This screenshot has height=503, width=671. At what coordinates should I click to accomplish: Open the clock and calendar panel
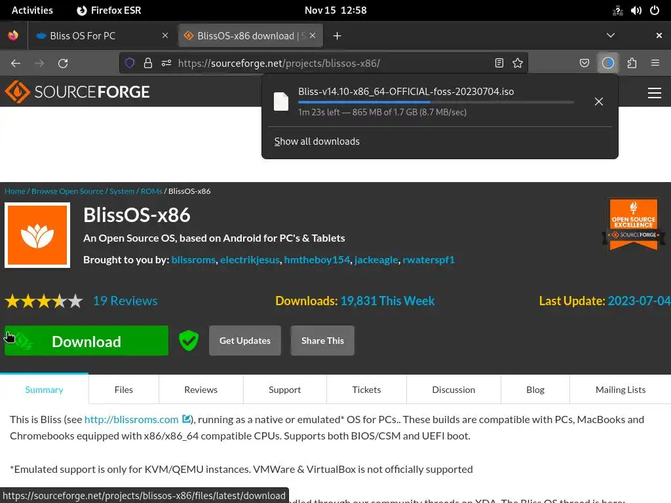[335, 10]
